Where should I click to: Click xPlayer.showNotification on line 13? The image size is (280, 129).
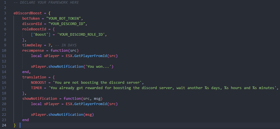coord(57,66)
